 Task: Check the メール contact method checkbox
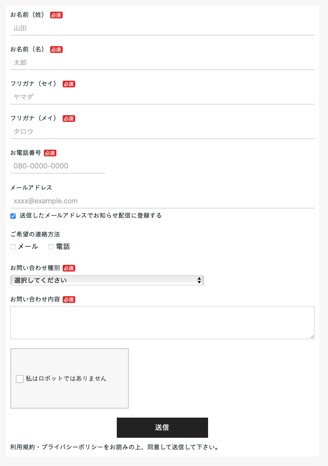coord(13,246)
